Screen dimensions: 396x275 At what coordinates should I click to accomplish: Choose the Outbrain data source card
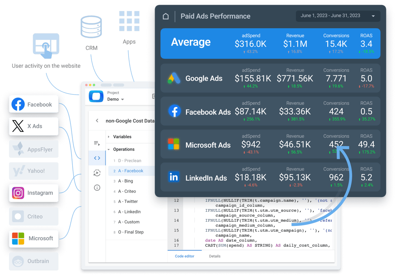(34, 261)
